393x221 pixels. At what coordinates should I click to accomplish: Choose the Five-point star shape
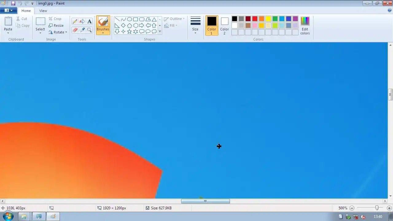tap(129, 31)
